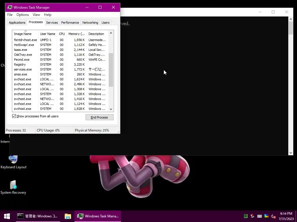The height and width of the screenshot is (222, 297).
Task: Open File Explorer folder icon on taskbar
Action: click(68, 216)
